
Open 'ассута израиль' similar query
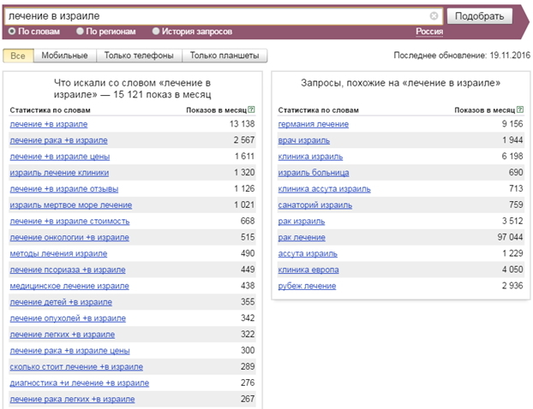tap(308, 253)
